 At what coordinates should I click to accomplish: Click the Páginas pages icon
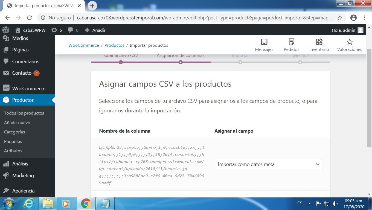coord(6,50)
